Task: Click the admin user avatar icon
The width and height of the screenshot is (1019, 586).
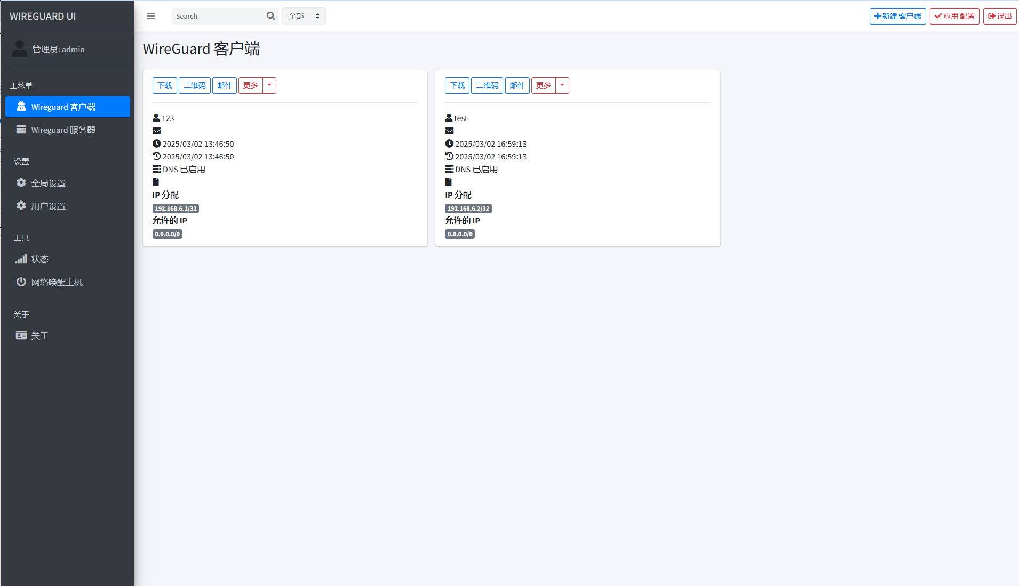Action: click(20, 49)
